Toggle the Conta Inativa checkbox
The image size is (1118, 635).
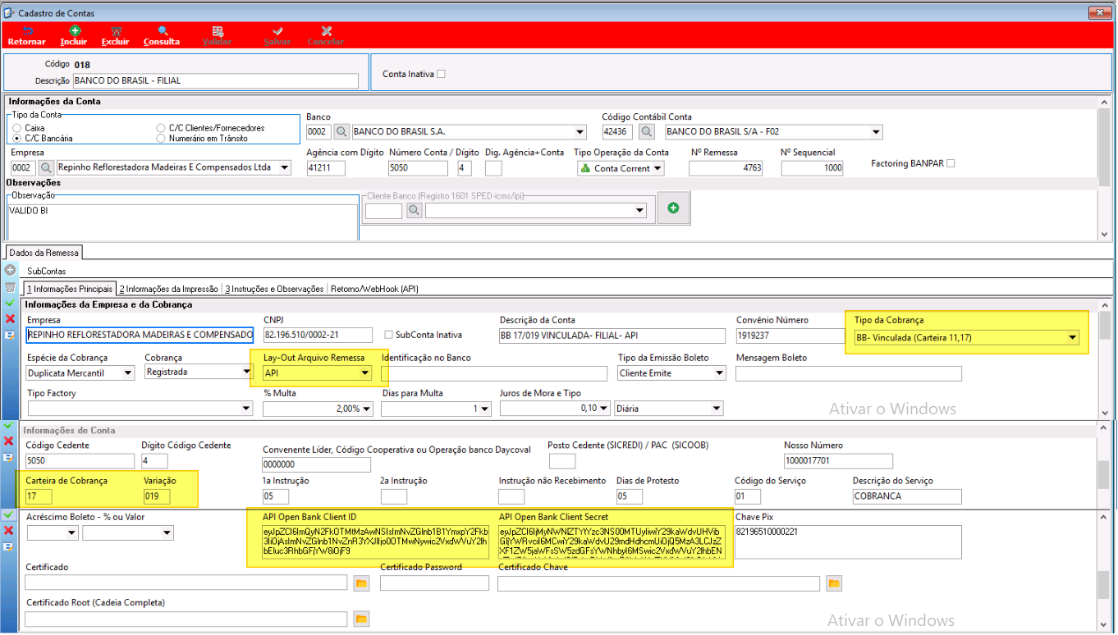pyautogui.click(x=441, y=74)
